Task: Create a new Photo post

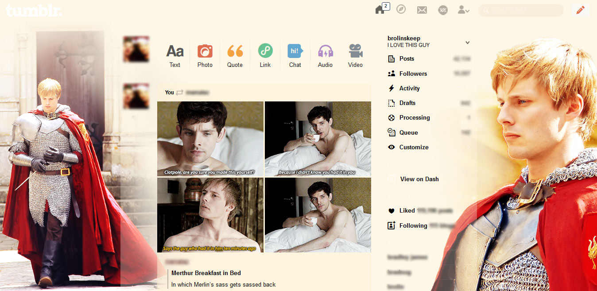Action: point(205,56)
